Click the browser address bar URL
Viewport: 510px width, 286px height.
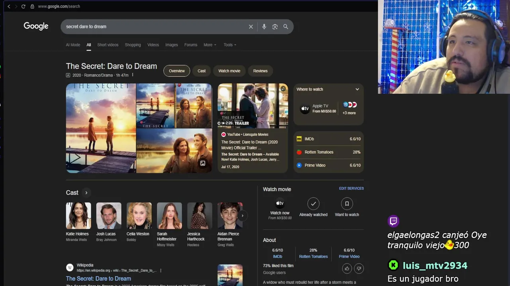pyautogui.click(x=59, y=6)
